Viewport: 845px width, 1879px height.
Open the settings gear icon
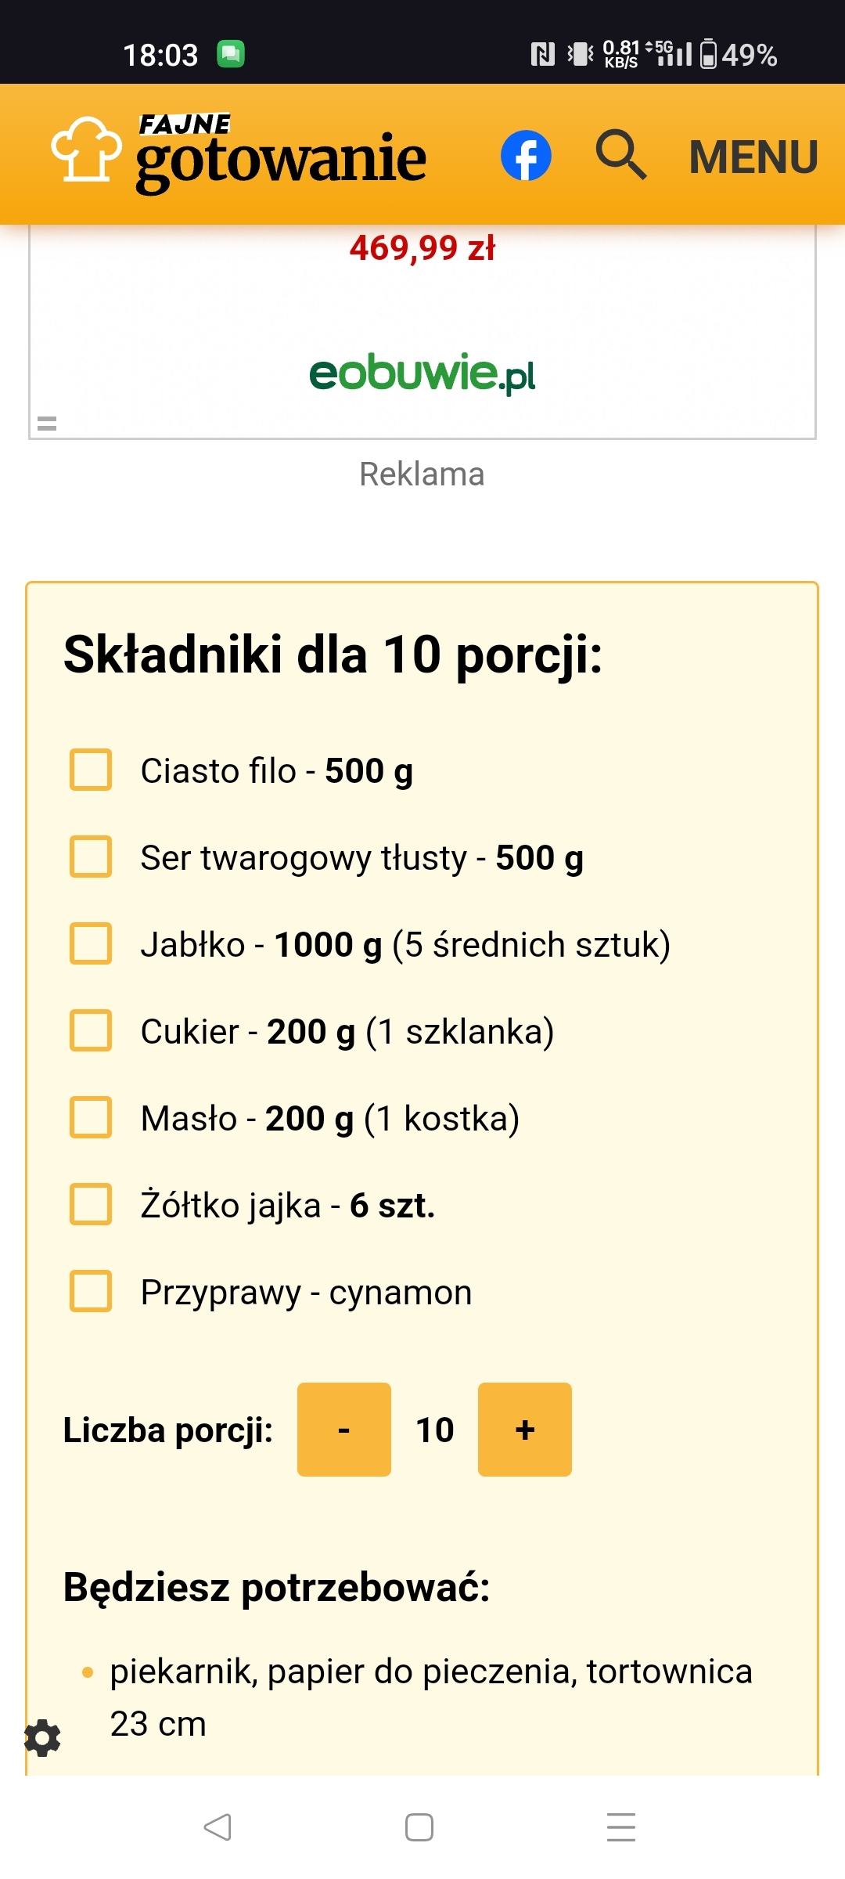pos(42,1738)
